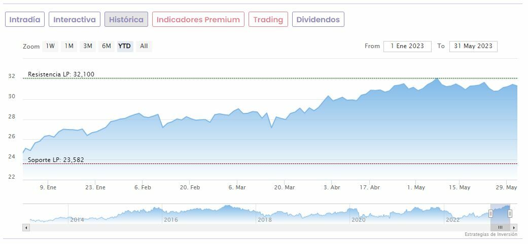
Task: Open Indicadores Premium tab
Action: pos(198,20)
